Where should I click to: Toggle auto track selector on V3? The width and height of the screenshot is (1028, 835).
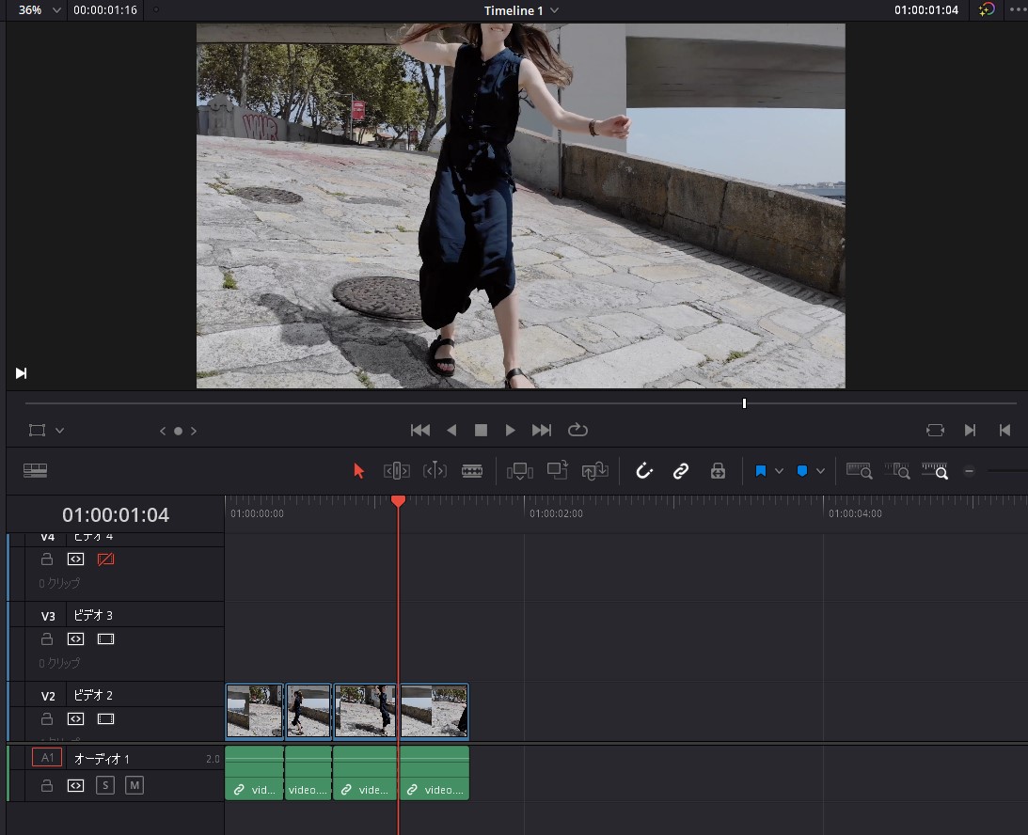pos(75,639)
